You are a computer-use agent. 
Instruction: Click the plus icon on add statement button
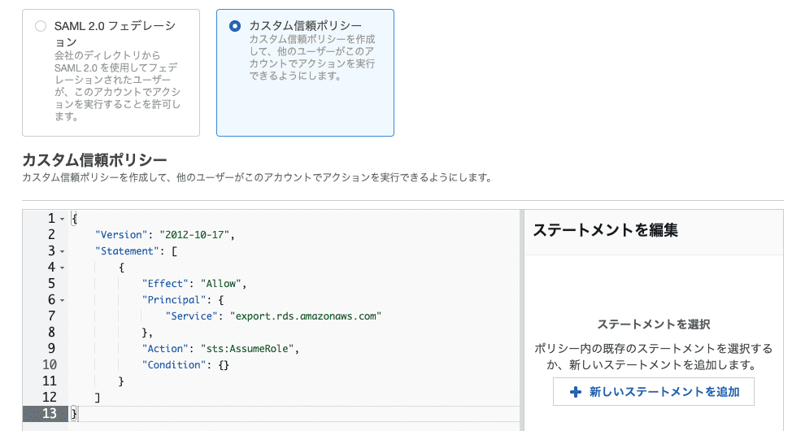point(576,392)
